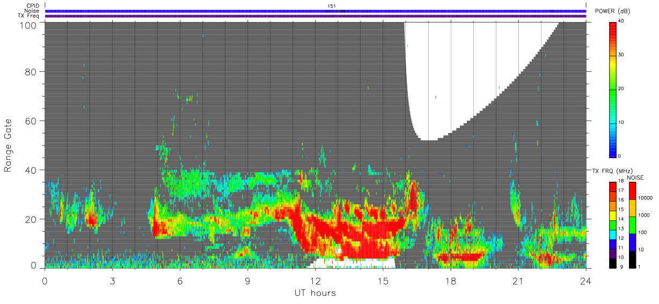Click the 80 tick on Range Gate axis
The width and height of the screenshot is (659, 304).
(x=30, y=71)
